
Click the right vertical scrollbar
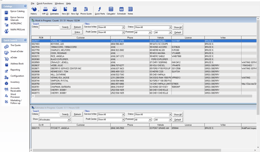coord(258,68)
